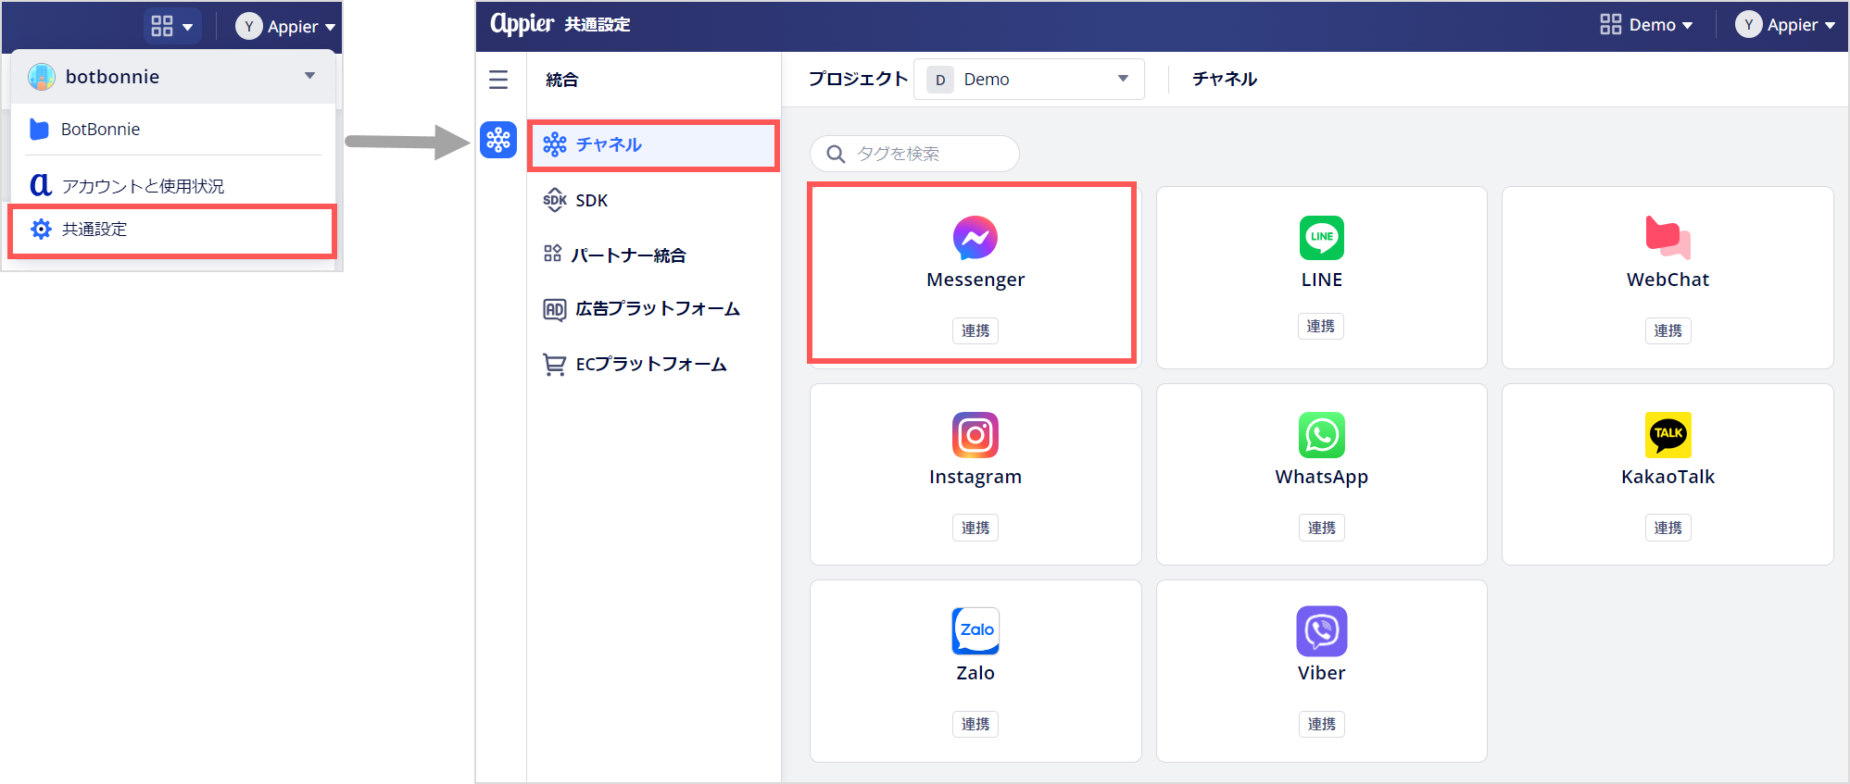Click the 統合 sidebar heading
The height and width of the screenshot is (784, 1850).
[x=561, y=80]
